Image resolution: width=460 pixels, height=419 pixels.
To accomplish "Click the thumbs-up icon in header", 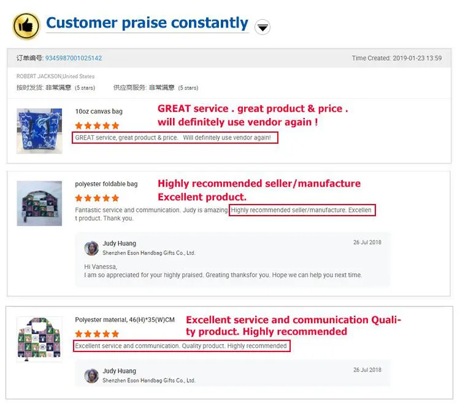I will click(26, 26).
